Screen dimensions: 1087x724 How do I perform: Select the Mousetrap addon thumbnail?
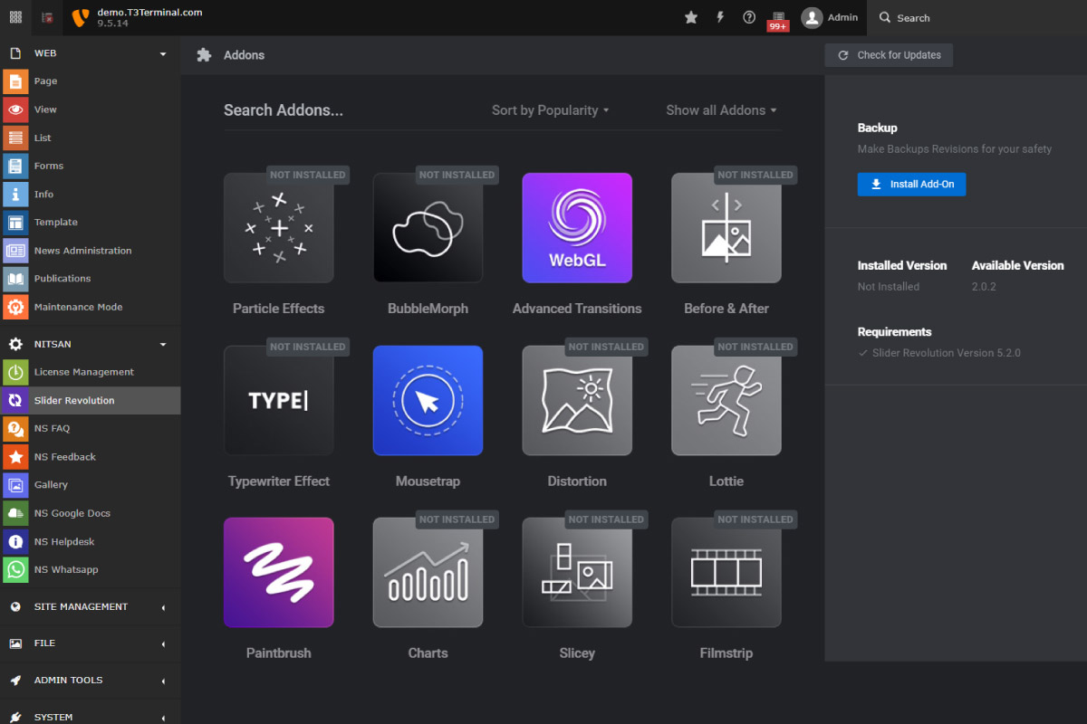click(428, 400)
